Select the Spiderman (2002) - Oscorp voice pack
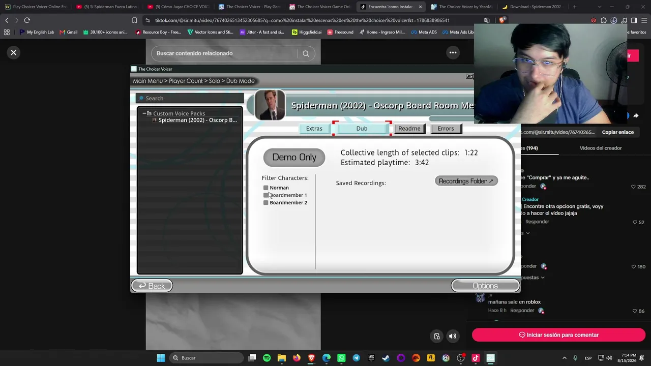Screen dimensions: 651x366 [197, 120]
